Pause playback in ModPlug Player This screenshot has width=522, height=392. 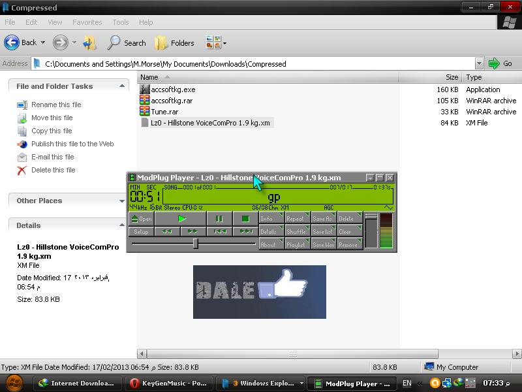pyautogui.click(x=219, y=219)
